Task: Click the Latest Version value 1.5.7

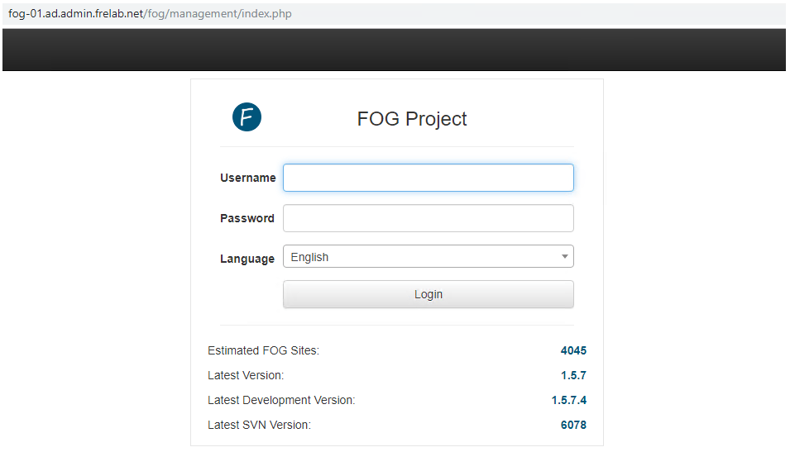Action: point(573,375)
